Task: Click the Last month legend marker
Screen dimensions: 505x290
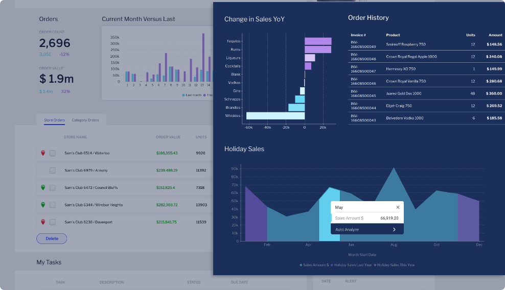Action: tap(184, 95)
